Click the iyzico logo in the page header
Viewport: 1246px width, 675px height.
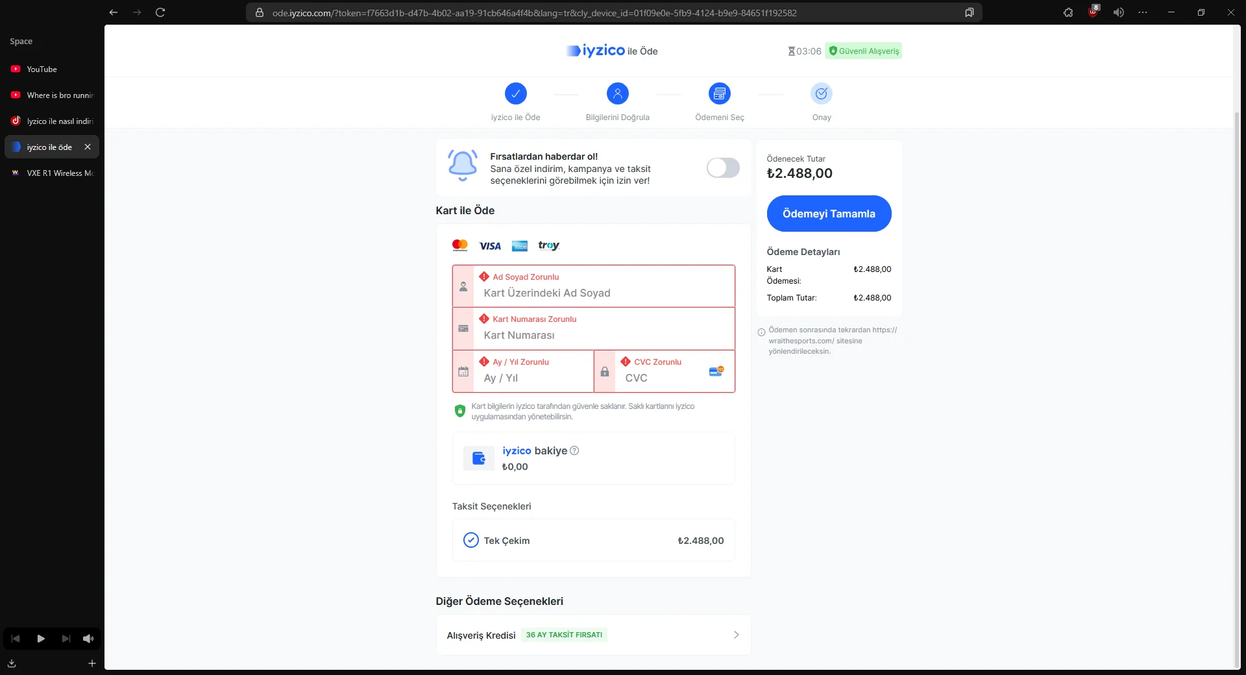[x=596, y=51]
